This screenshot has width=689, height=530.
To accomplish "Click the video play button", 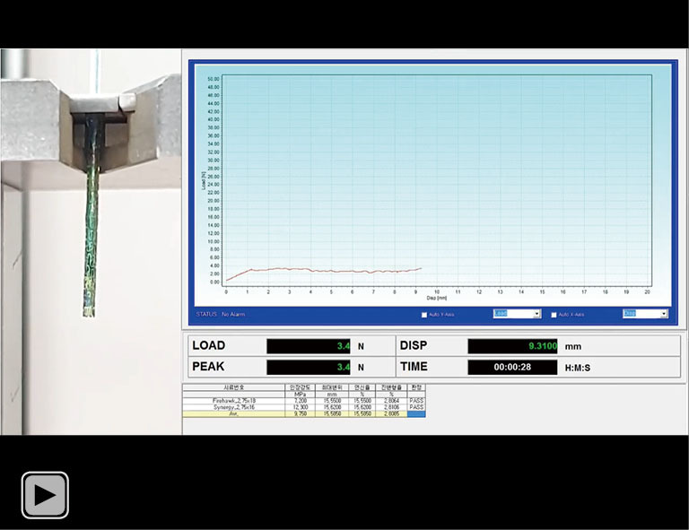I will click(45, 494).
